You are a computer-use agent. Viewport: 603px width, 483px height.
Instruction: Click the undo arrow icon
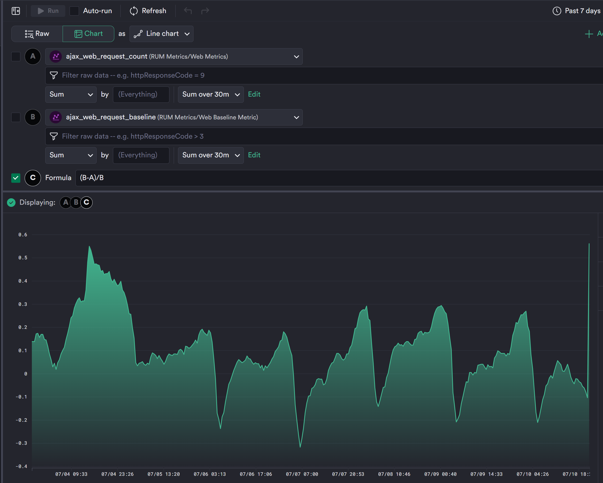click(188, 11)
